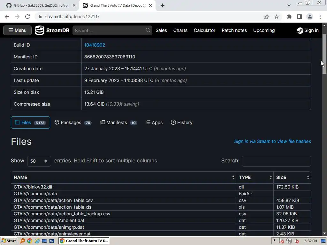Select the GTAIV/binkw32.dll row
This screenshot has height=245, width=327.
161,187
